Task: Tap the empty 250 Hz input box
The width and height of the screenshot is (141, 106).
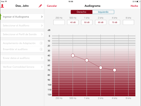Action: click(x=59, y=22)
